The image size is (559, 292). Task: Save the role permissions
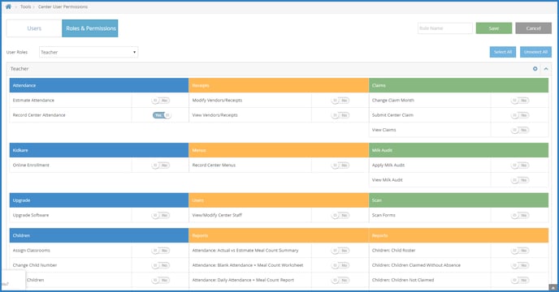(x=494, y=28)
